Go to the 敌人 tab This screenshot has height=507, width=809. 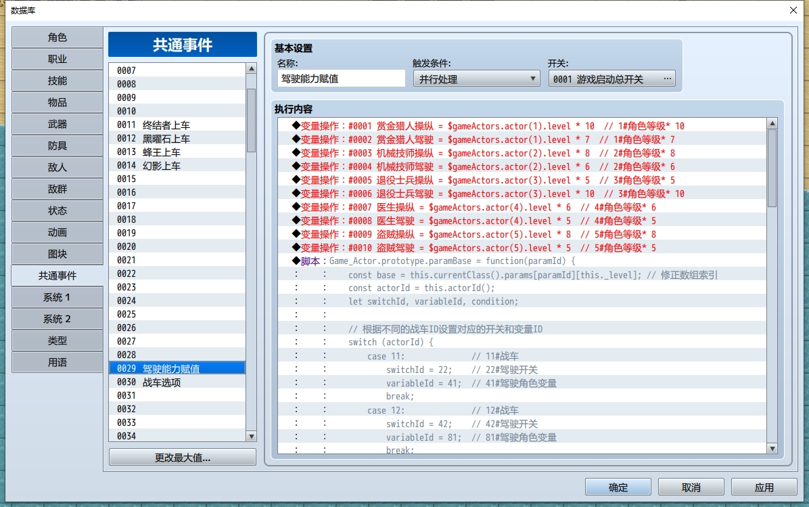[x=57, y=167]
